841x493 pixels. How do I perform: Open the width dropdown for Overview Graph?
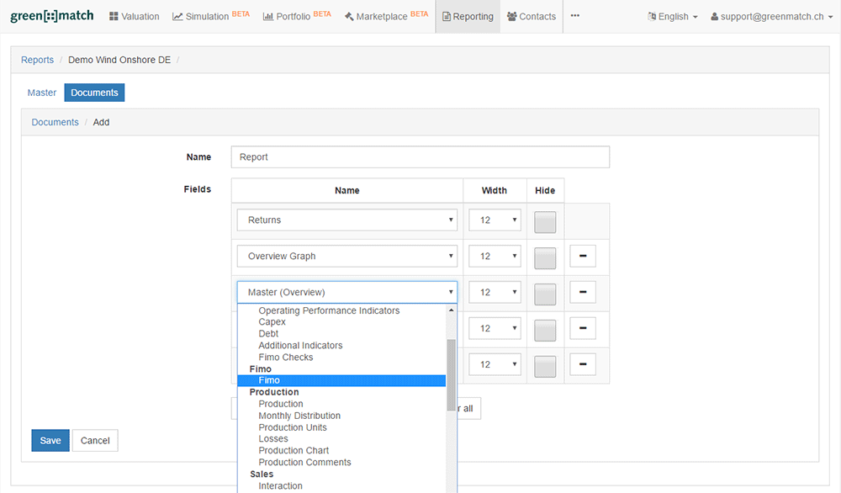[495, 257]
